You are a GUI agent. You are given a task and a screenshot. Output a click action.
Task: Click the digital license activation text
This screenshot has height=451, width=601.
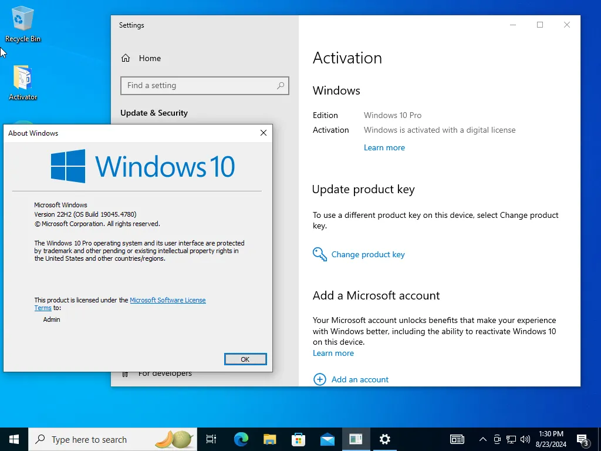pos(440,130)
